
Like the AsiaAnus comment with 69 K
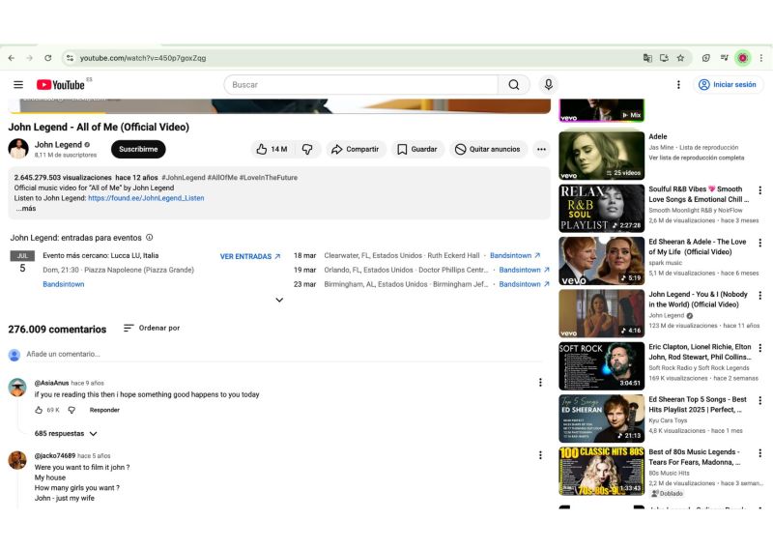40,410
